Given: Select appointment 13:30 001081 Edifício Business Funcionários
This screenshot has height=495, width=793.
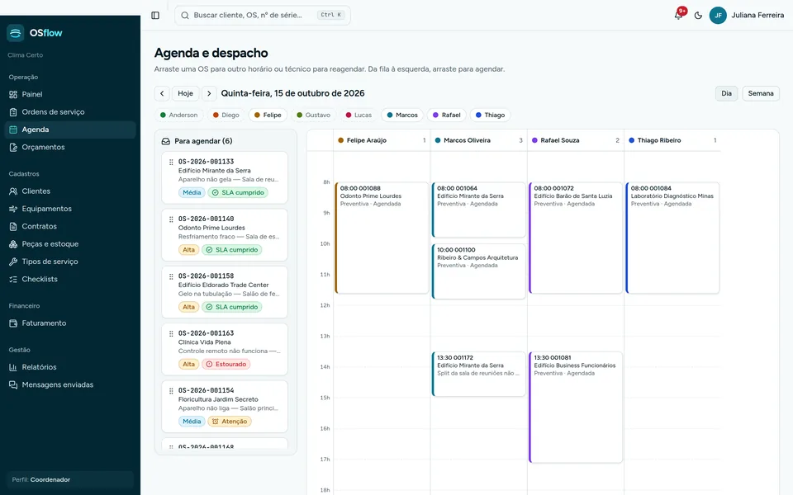Looking at the screenshot, I should (576, 407).
